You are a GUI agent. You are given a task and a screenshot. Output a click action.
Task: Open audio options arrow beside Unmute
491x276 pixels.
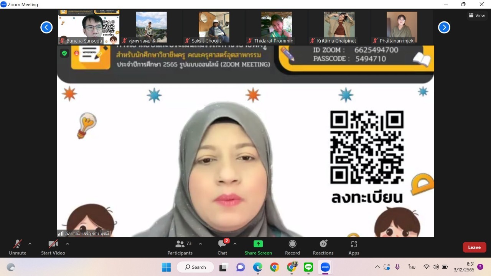30,244
